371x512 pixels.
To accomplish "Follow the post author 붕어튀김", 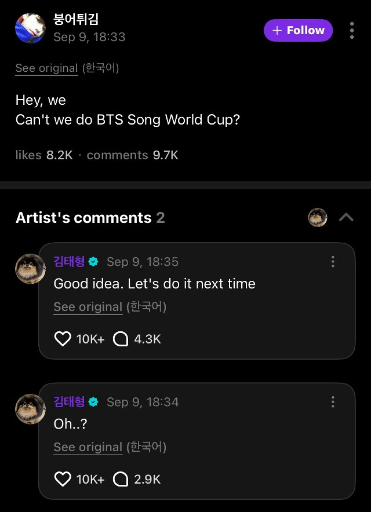I will click(298, 30).
